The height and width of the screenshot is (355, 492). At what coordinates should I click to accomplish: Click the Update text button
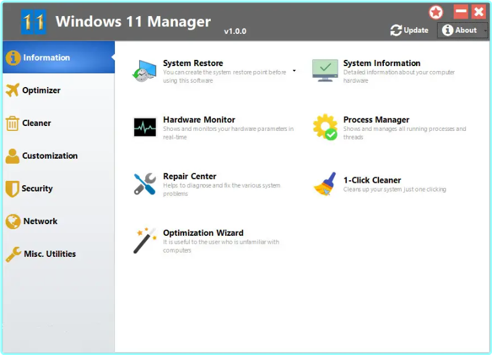(x=416, y=30)
